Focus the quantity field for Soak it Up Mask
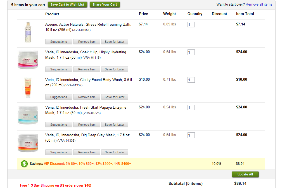Image resolution: width=294 pixels, height=188 pixels. pyautogui.click(x=191, y=52)
